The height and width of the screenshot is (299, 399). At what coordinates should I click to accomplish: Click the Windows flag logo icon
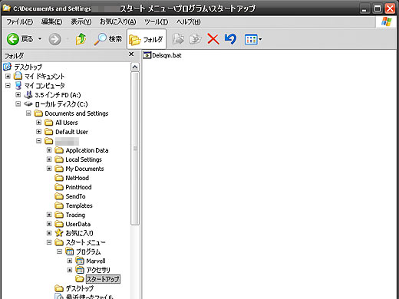387,22
